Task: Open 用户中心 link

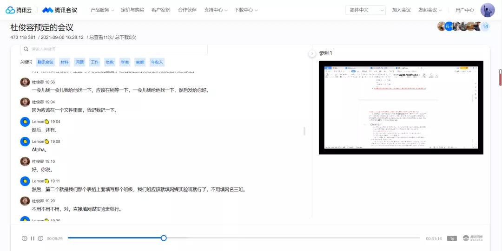Action: coord(465,10)
